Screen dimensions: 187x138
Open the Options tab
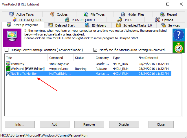point(165,20)
